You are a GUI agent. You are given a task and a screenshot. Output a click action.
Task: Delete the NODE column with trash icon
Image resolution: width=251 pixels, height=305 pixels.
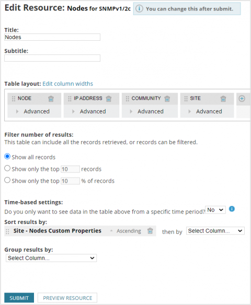(x=51, y=99)
